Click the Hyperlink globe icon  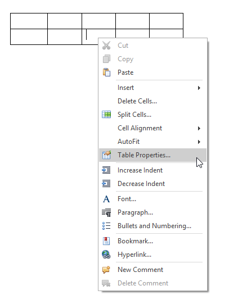pyautogui.click(x=106, y=255)
